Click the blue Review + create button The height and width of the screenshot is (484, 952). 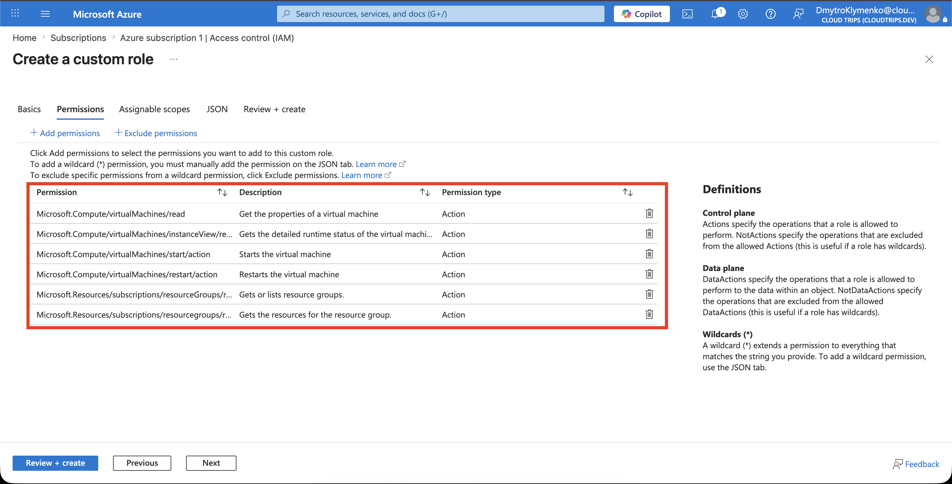(55, 463)
